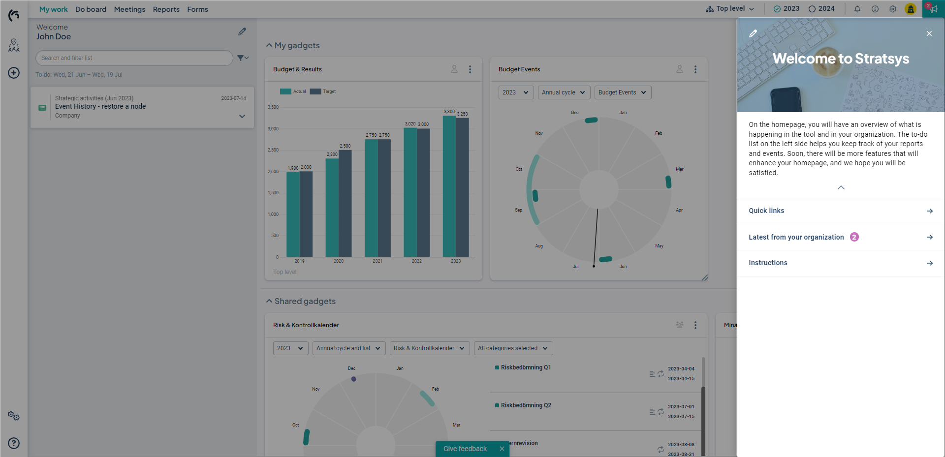
Task: Select the 2024 year option
Action: 821,9
